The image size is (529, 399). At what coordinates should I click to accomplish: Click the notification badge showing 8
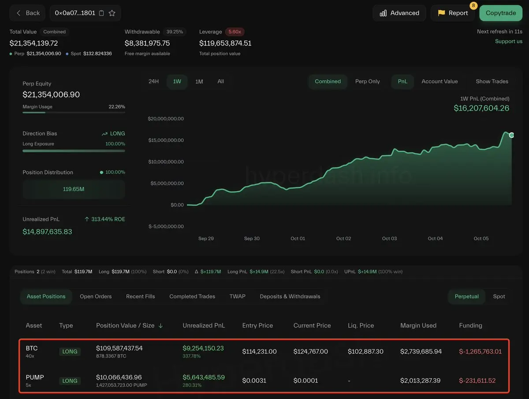click(473, 6)
